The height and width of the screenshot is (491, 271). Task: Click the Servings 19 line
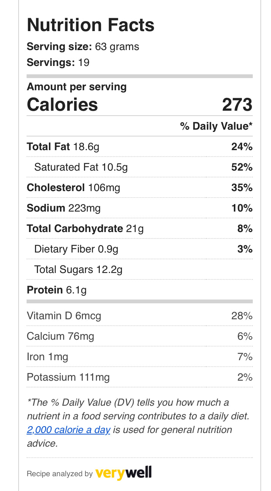click(58, 62)
